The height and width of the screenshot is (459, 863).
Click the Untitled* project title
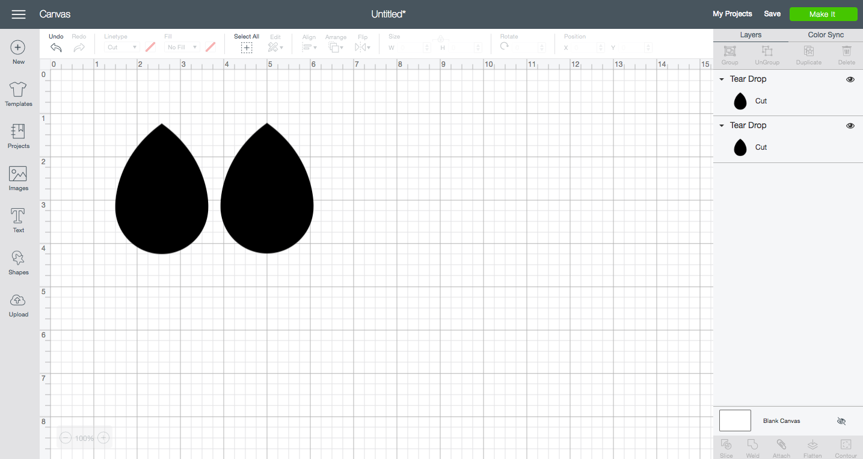389,14
